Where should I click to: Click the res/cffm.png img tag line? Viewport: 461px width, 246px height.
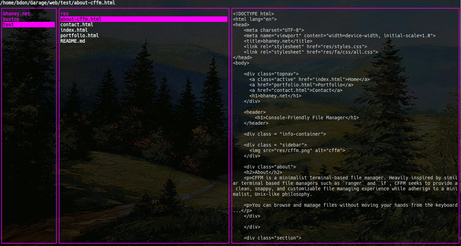click(x=297, y=151)
